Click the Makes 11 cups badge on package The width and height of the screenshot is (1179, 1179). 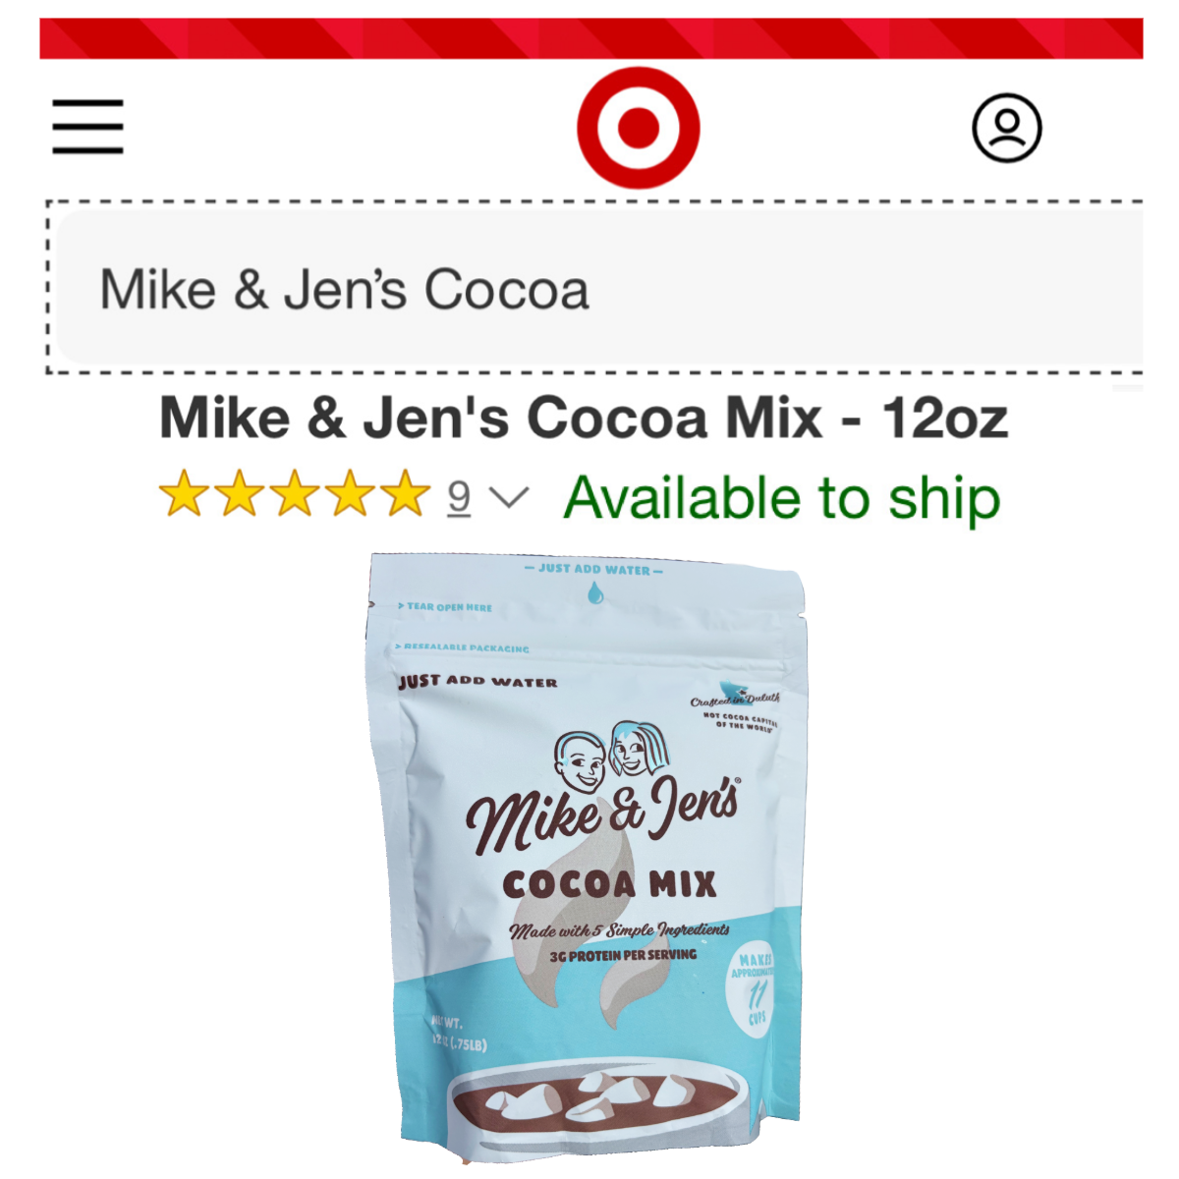tap(755, 987)
